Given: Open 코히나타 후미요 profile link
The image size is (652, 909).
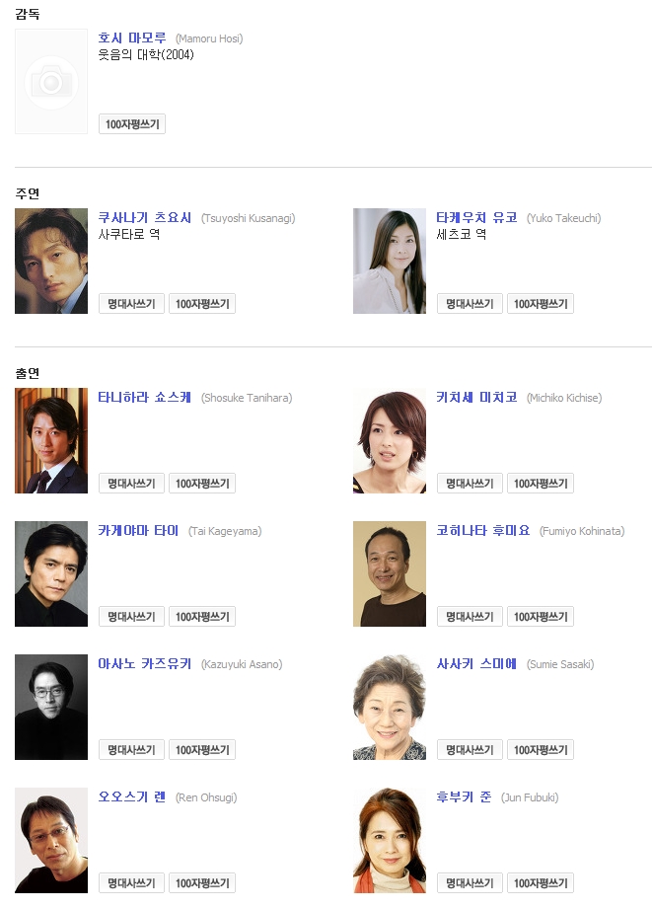Looking at the screenshot, I should 482,531.
